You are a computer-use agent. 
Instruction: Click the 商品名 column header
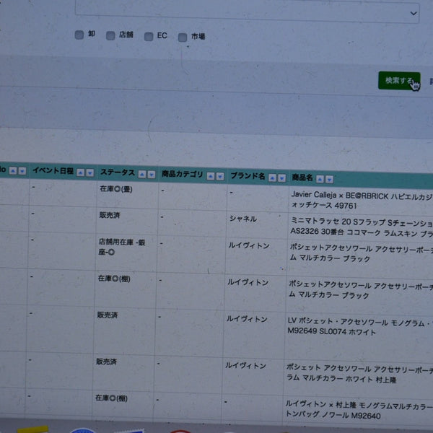tap(302, 178)
